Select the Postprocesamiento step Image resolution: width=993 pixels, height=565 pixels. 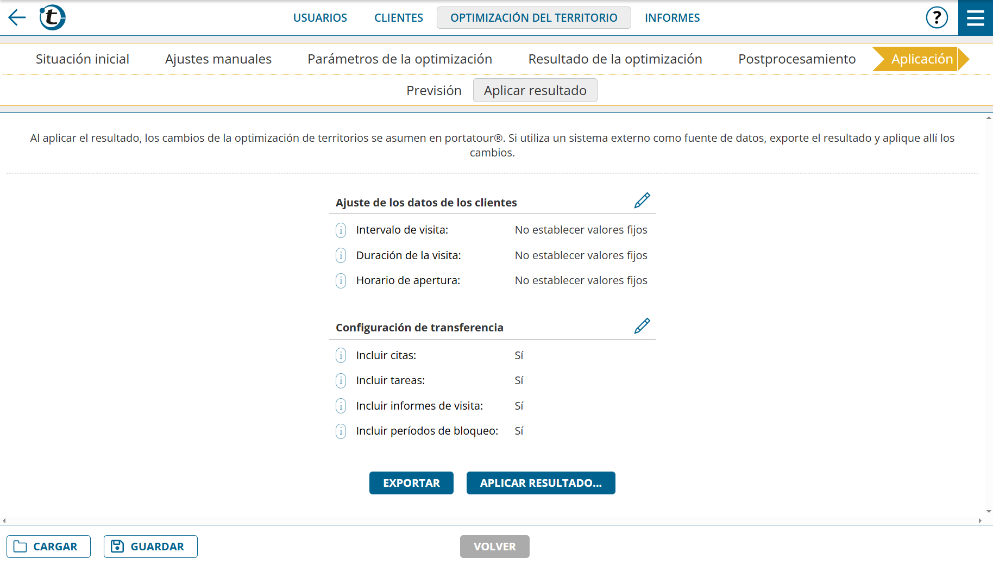coord(796,59)
